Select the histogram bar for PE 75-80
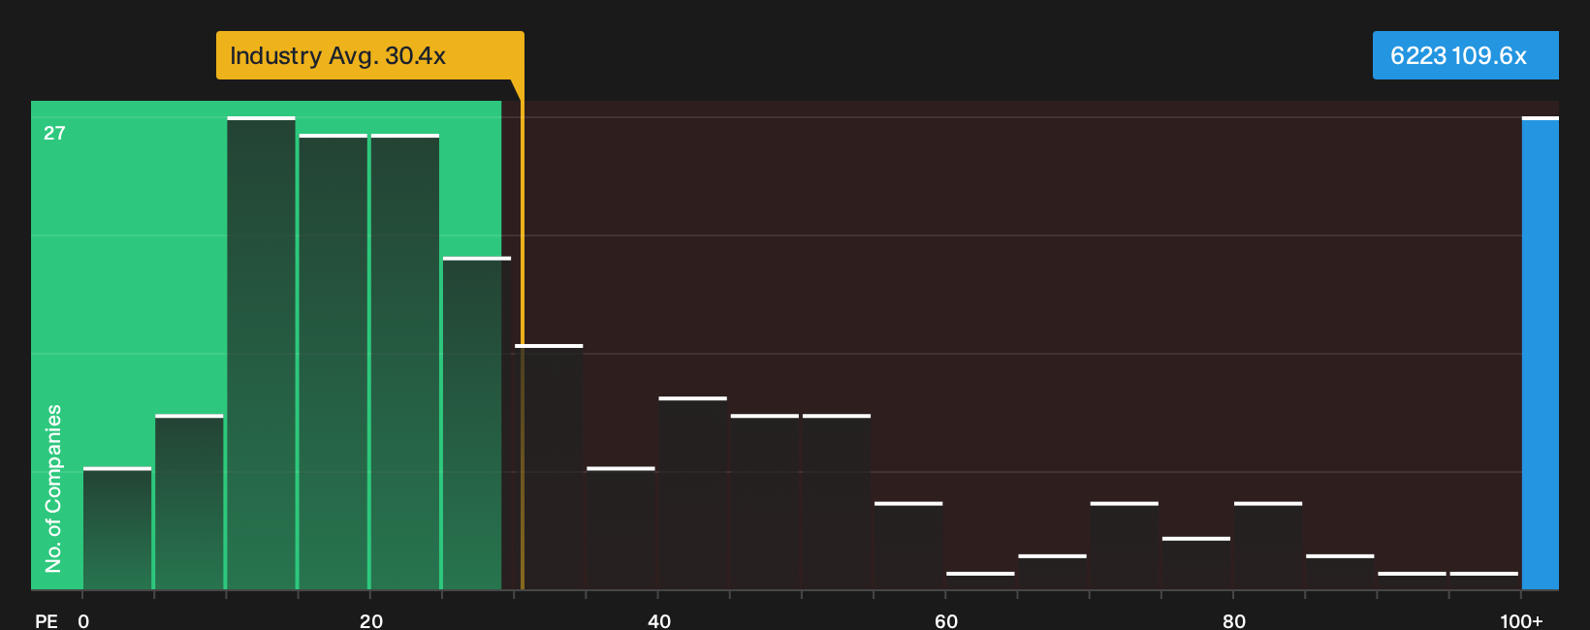 (x=1195, y=563)
